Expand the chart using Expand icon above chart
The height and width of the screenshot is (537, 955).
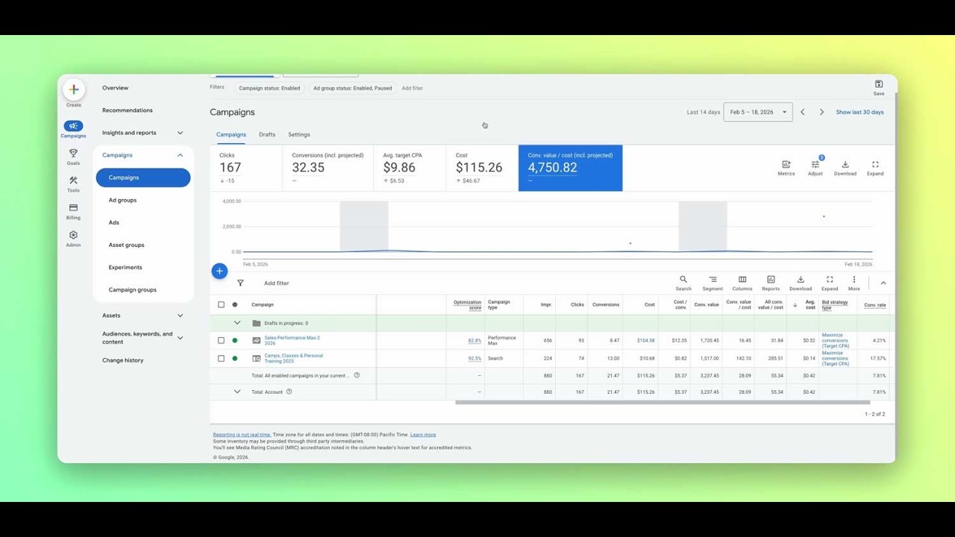pos(875,165)
